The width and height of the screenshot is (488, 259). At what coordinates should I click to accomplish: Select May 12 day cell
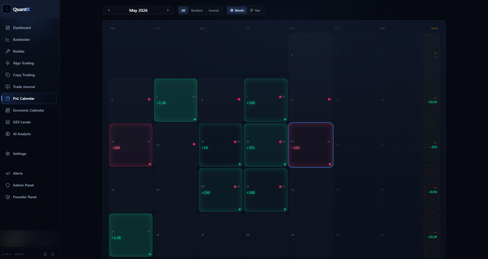176,145
